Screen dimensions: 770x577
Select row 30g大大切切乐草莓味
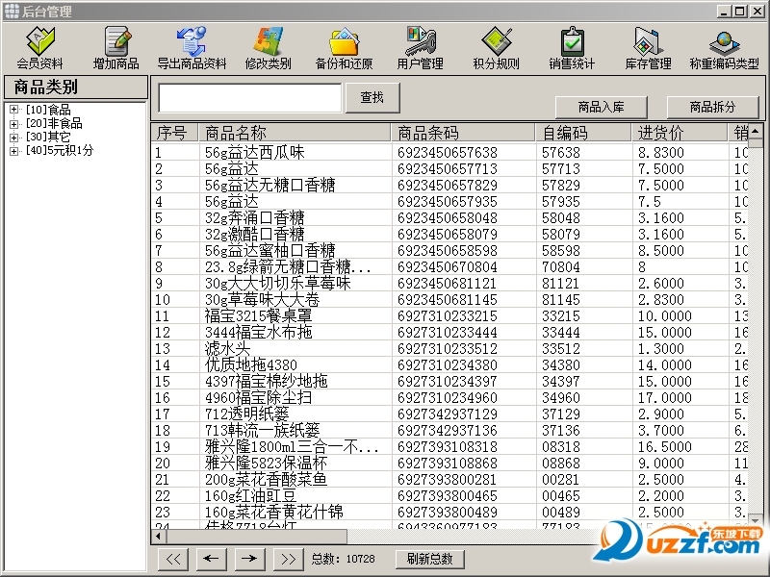coord(449,283)
